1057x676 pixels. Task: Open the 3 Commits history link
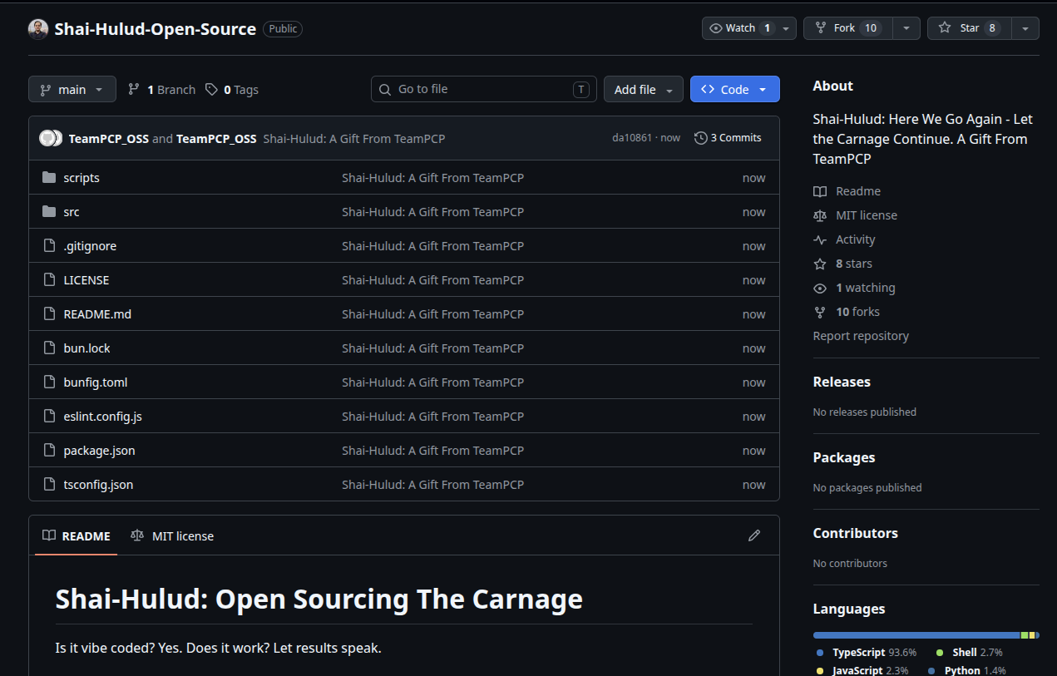coord(728,138)
